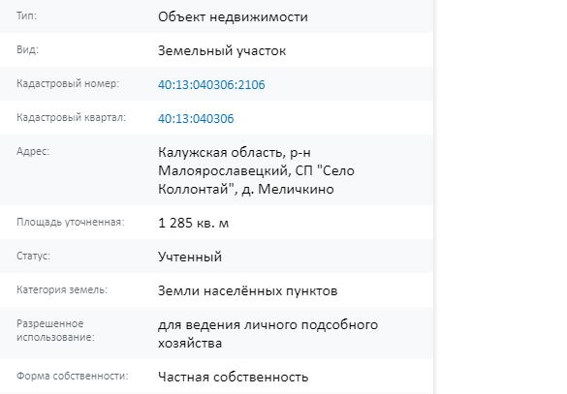The height and width of the screenshot is (394, 567).
Task: Click the label 'Кадастровый номер:'
Action: [68, 84]
